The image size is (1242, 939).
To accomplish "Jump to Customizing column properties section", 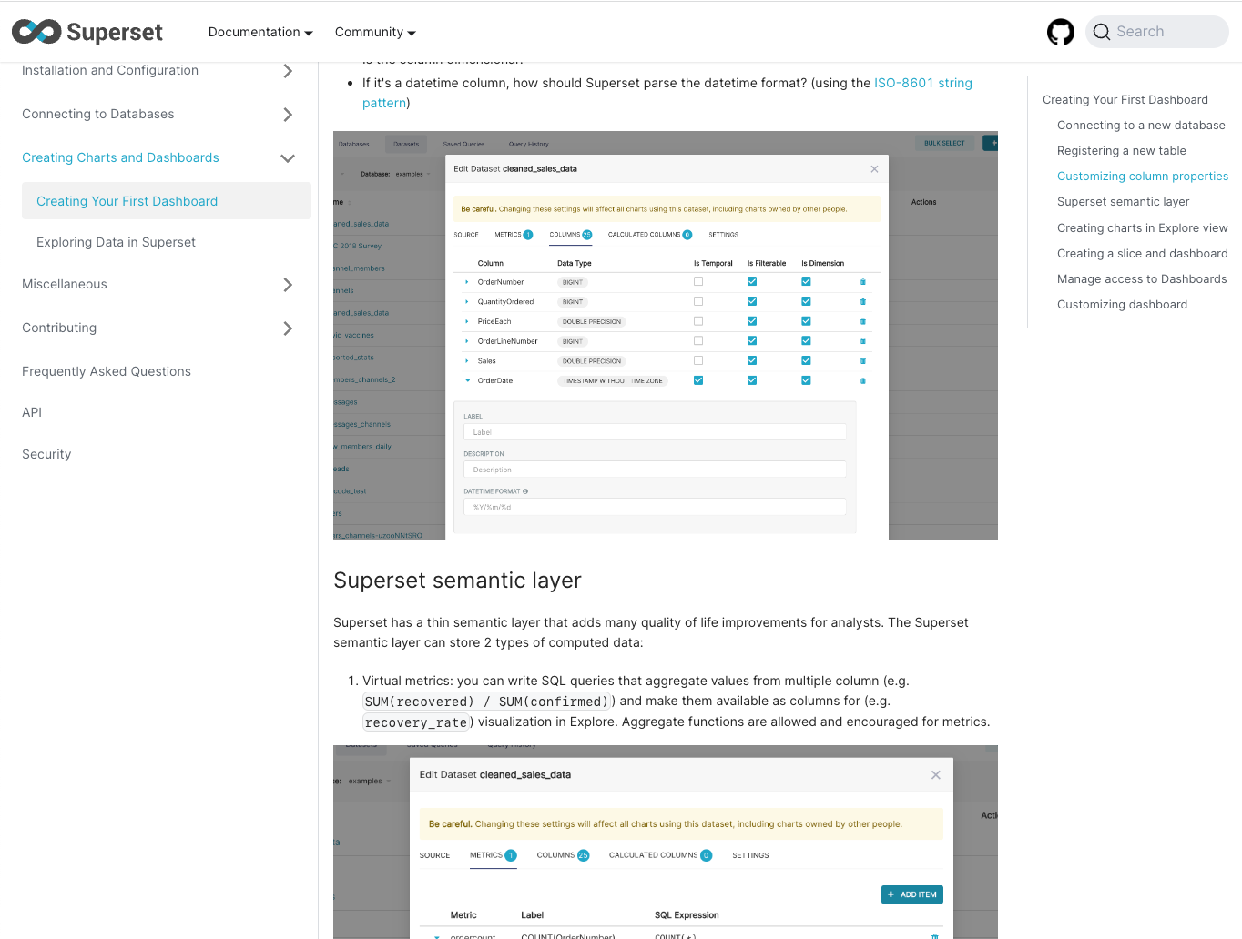I will click(1143, 177).
